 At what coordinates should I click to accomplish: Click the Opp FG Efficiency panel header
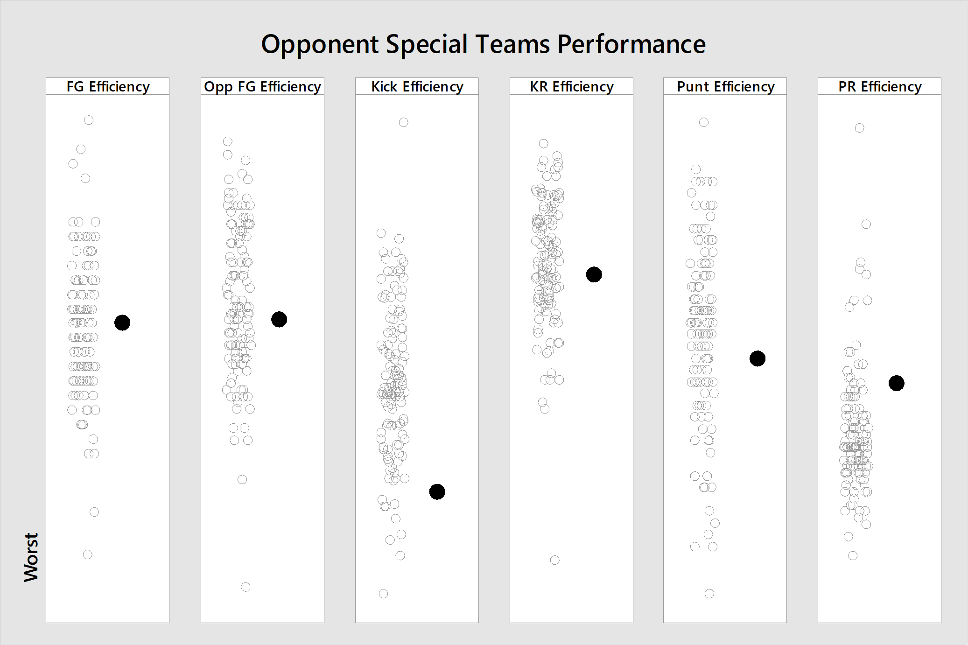point(263,86)
